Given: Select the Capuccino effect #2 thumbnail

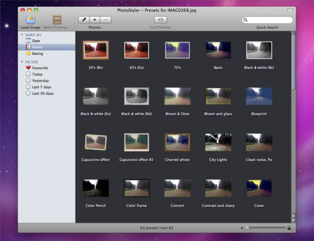Looking at the screenshot, I should (x=137, y=142).
